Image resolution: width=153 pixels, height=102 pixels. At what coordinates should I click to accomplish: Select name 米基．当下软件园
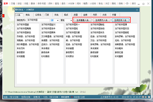(74, 37)
